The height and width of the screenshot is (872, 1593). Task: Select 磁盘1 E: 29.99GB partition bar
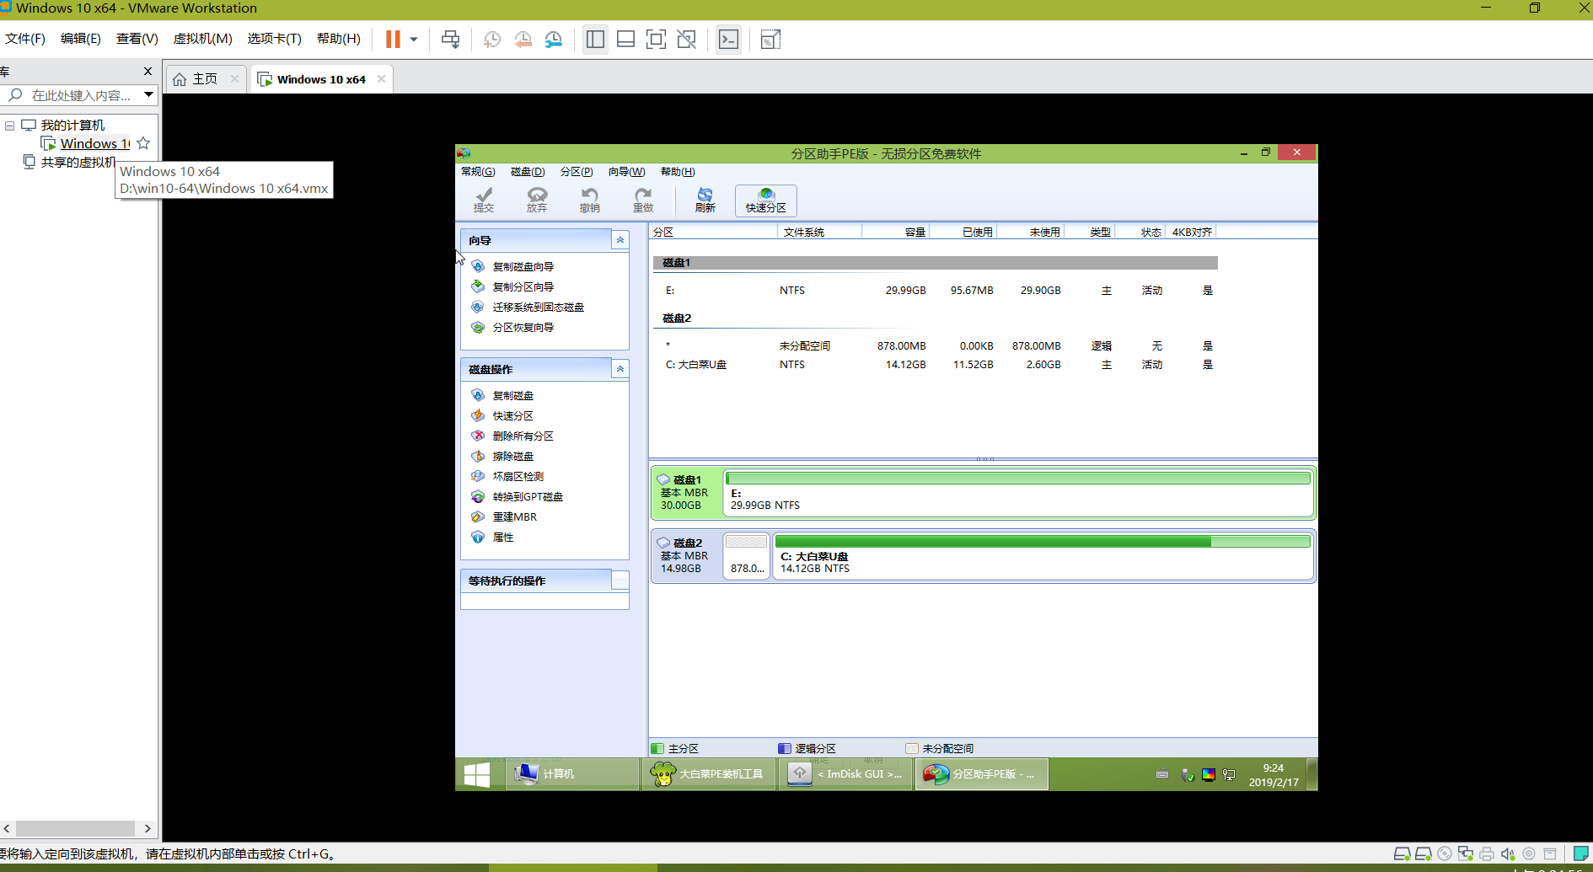[x=1018, y=492]
